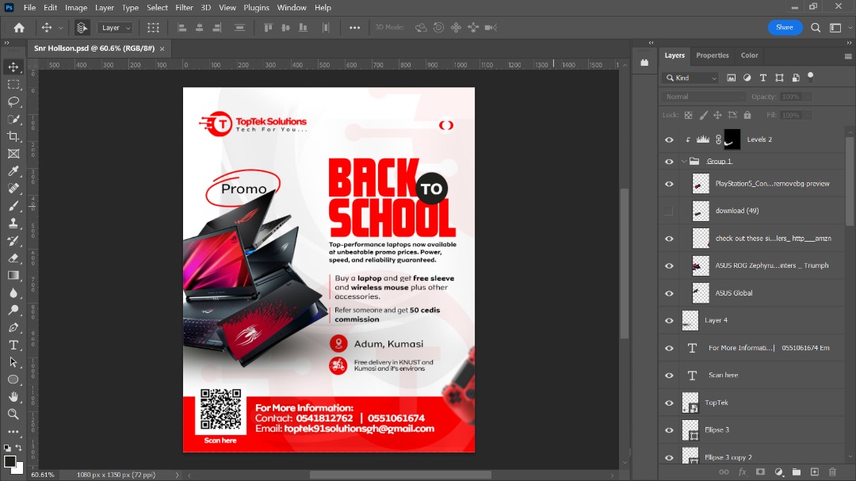Create a new layer with plus icon

click(x=815, y=471)
